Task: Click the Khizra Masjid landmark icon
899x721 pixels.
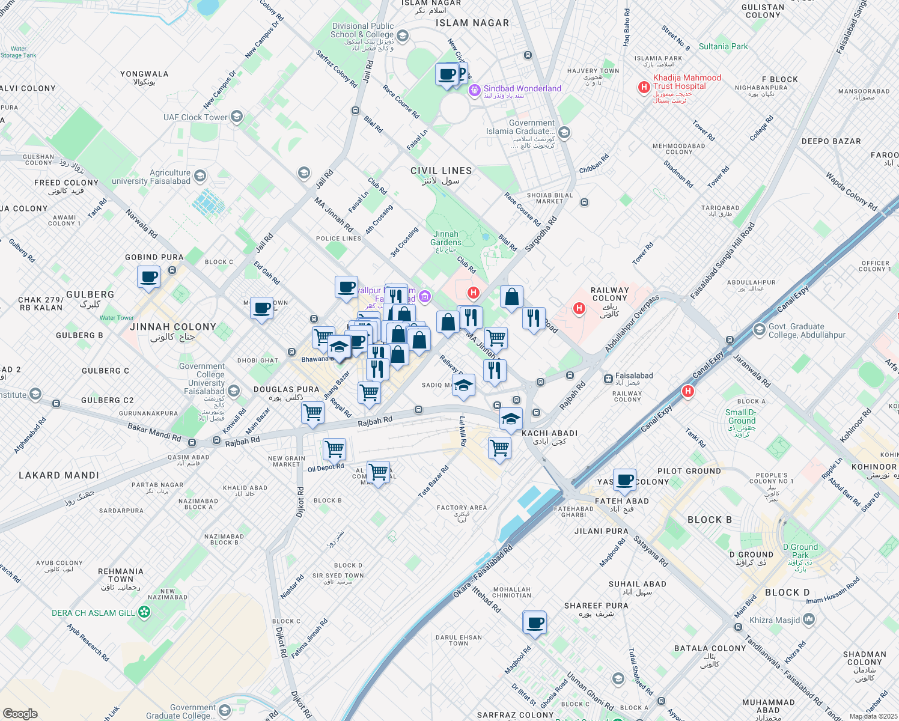Action: [x=808, y=619]
